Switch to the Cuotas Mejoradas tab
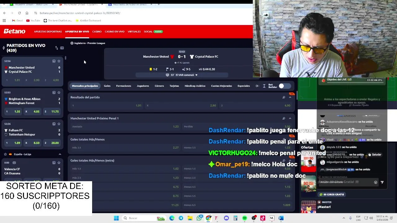The image size is (397, 223). click(x=221, y=86)
